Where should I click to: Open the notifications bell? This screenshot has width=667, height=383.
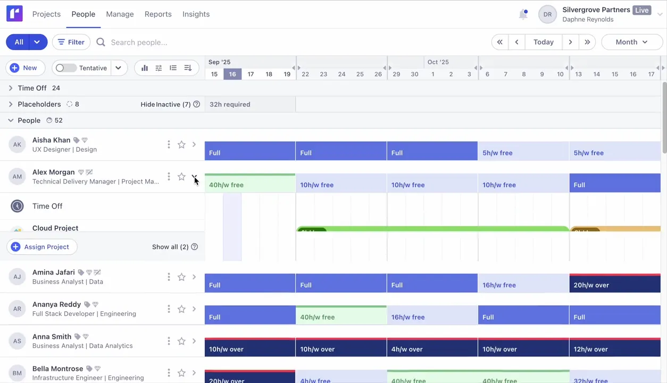point(523,14)
